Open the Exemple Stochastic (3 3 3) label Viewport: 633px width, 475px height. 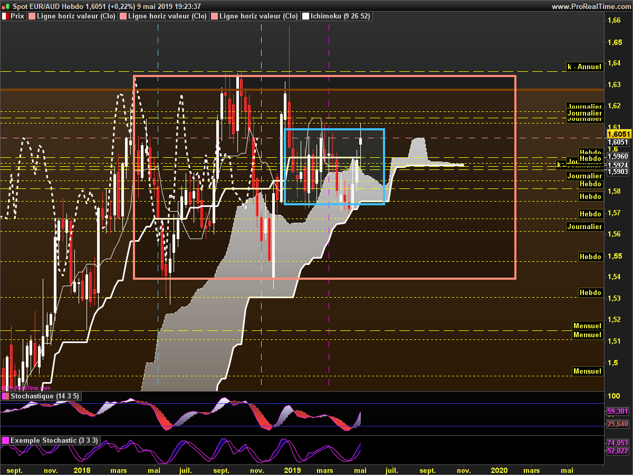coord(53,440)
